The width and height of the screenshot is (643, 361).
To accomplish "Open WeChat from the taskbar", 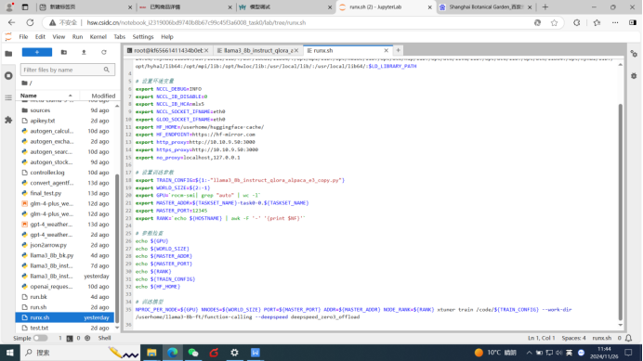I will [193, 353].
